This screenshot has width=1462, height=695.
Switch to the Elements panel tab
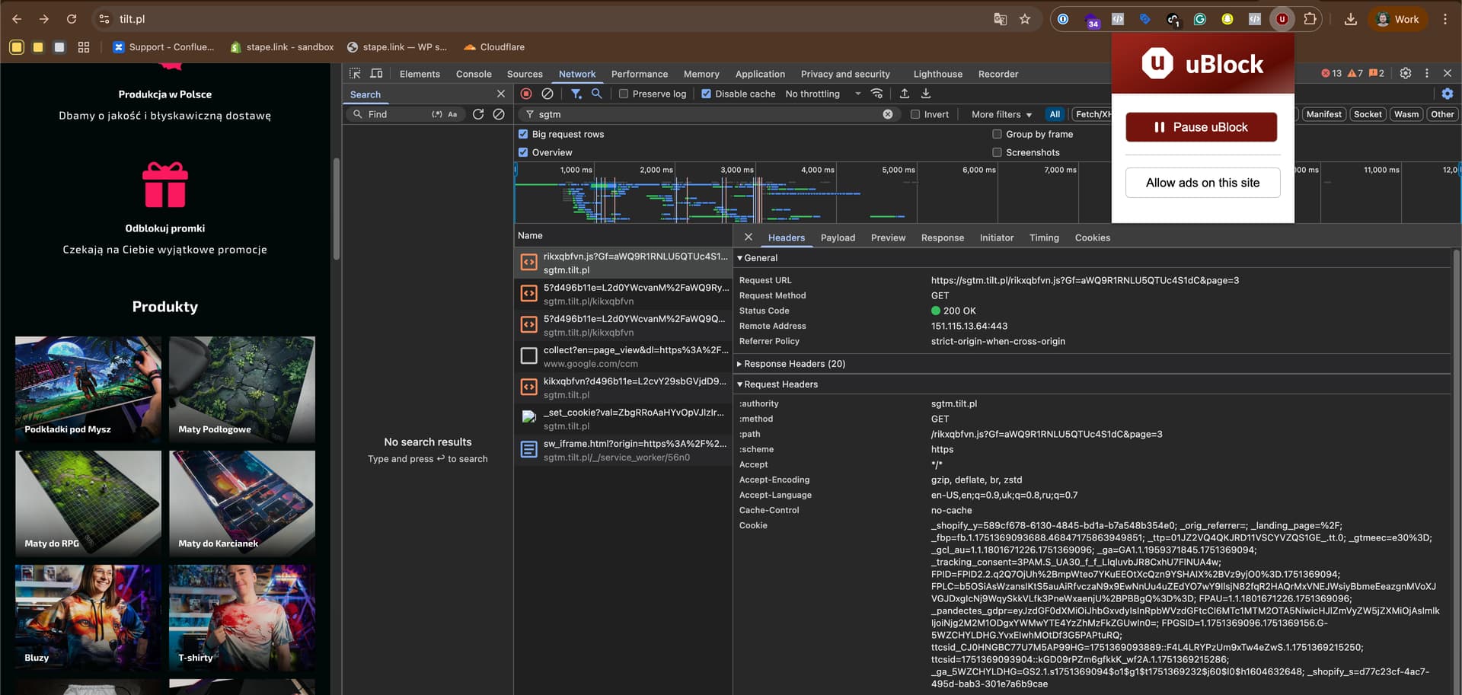point(420,74)
